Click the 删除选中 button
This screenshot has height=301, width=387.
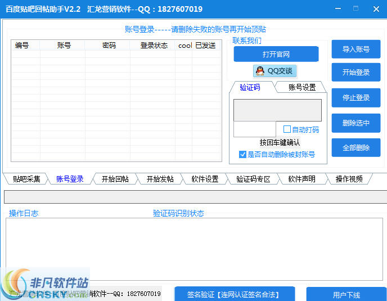coord(356,123)
